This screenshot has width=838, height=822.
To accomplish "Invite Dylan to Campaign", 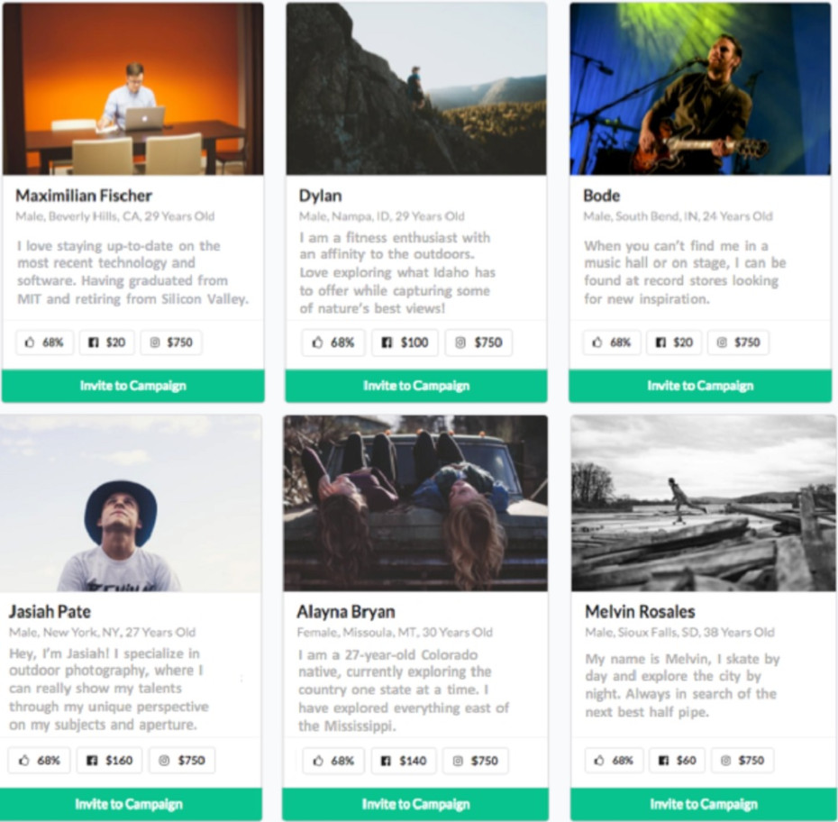I will 416,386.
